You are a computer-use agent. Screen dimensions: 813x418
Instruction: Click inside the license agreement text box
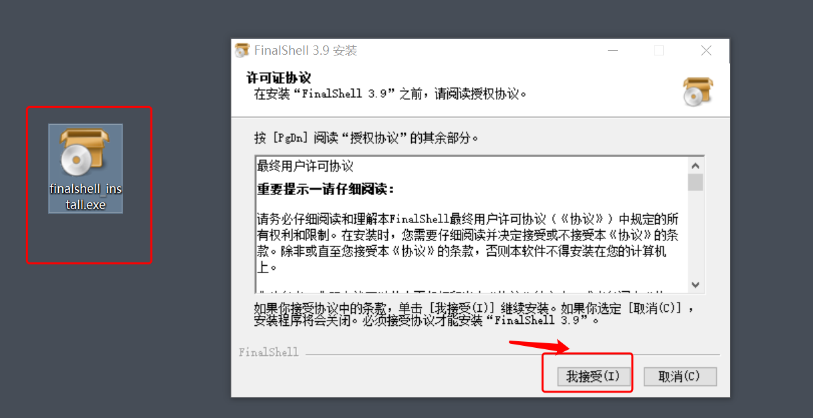click(471, 224)
